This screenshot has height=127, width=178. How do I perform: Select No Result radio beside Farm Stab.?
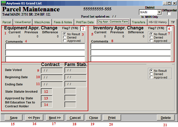coord(151,71)
